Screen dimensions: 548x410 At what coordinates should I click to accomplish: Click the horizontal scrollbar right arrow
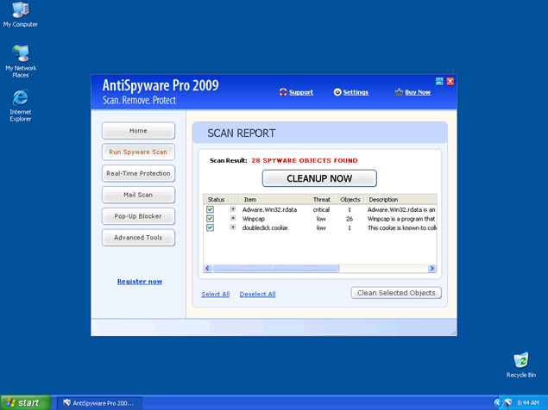coord(433,268)
